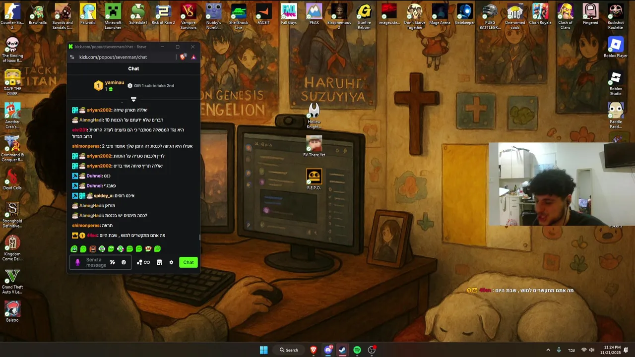Open the Windows Start menu

(263, 350)
